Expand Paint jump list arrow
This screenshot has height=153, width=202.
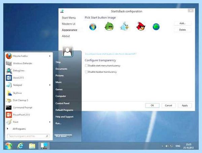50,122
